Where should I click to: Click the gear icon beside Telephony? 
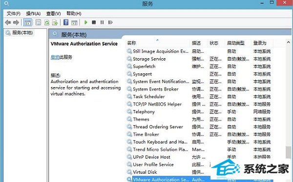pyautogui.click(x=129, y=112)
